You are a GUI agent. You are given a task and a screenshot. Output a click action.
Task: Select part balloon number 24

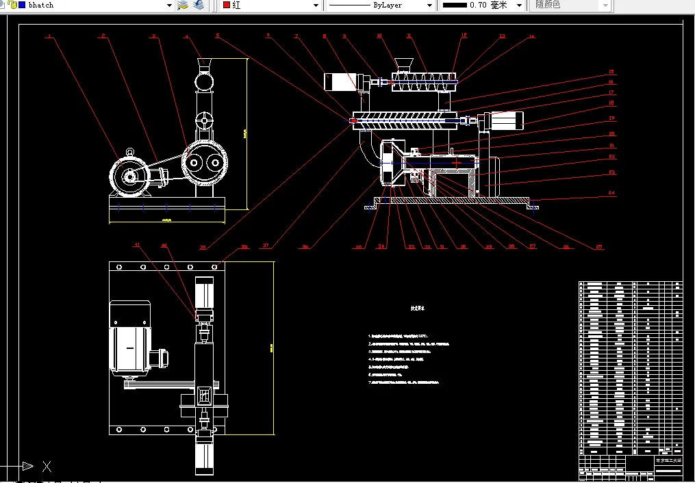tap(611, 192)
